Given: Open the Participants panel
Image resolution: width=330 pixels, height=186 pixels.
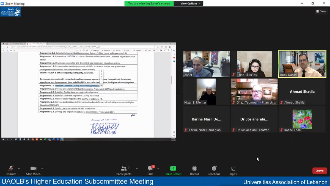Looking at the screenshot, I should [124, 170].
